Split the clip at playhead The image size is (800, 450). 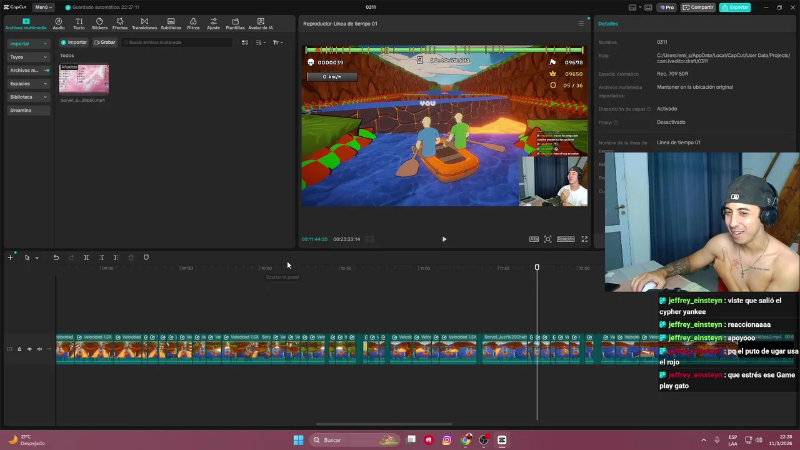(86, 257)
